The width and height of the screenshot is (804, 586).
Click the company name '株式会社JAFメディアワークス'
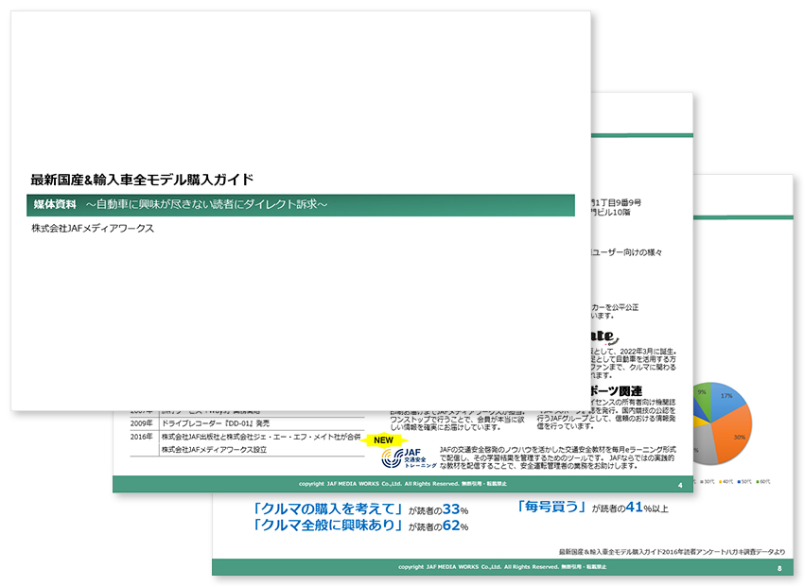[93, 229]
